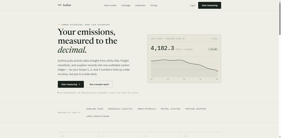Click the page vertical scrollbar thumb
Image resolution: width=281 pixels, height=138 pixels.
(x=280, y=18)
